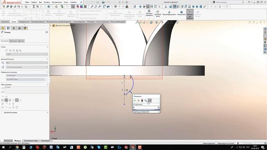This screenshot has height=150, width=267.
Task: Click the dimension value field in Изменить dialog
Action: click(145, 107)
